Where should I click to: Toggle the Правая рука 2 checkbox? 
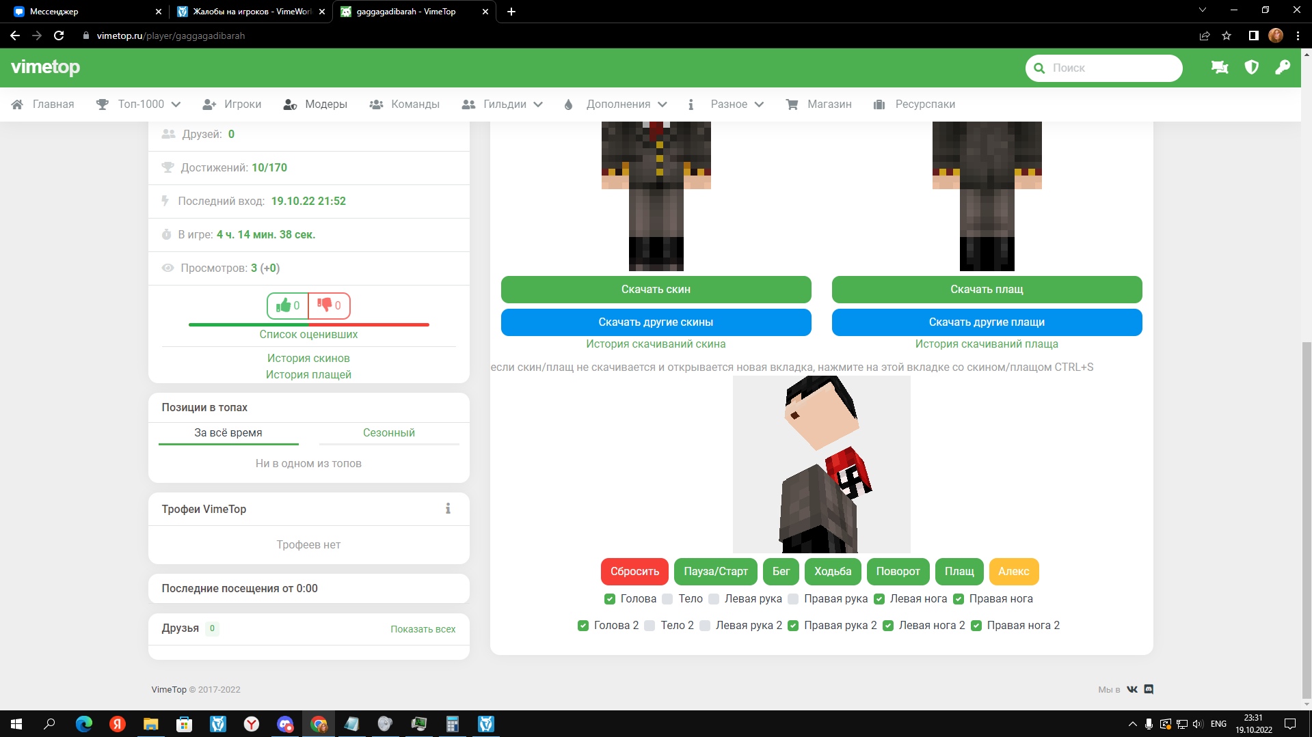click(x=793, y=626)
